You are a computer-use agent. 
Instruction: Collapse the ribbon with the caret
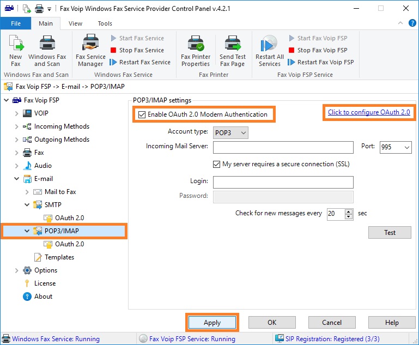click(x=400, y=23)
